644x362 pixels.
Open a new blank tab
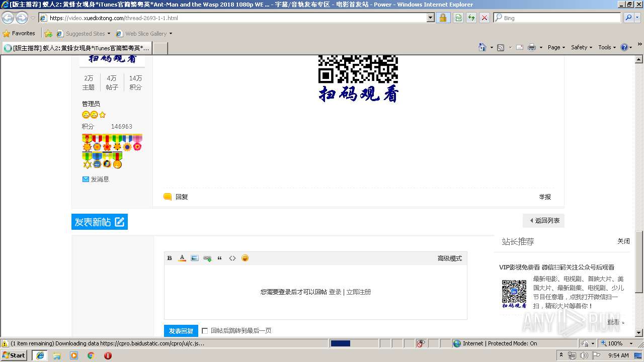click(x=160, y=48)
